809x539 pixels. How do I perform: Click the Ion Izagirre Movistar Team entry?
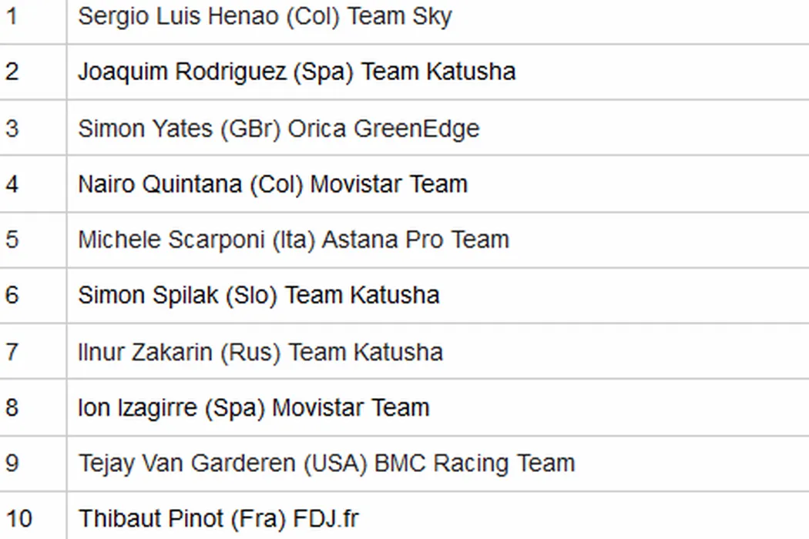[x=253, y=407]
